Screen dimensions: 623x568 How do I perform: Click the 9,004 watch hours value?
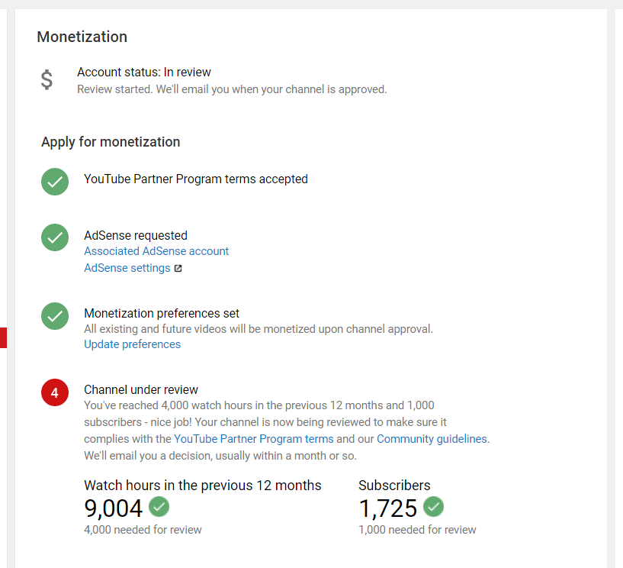113,508
